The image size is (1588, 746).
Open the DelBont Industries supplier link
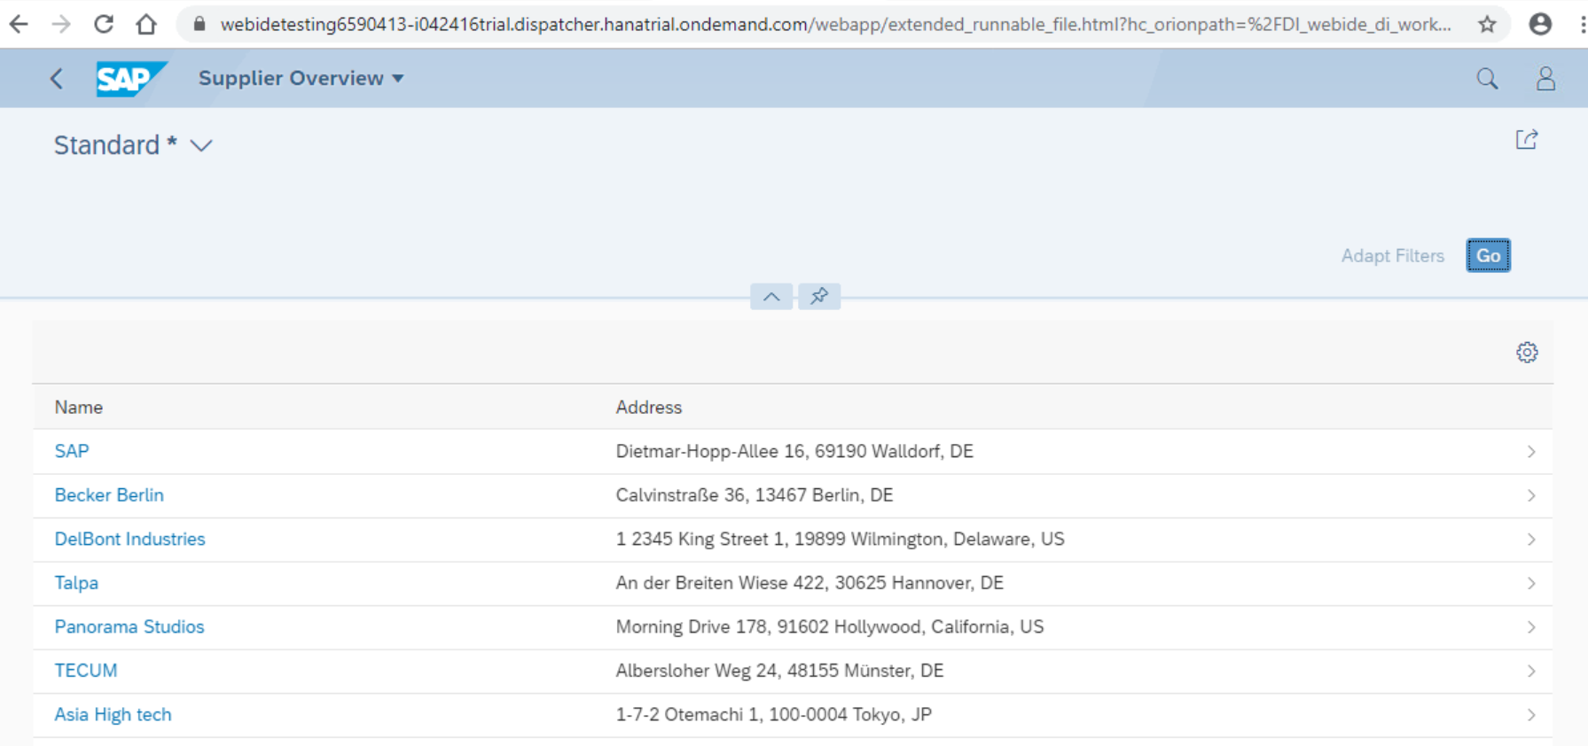click(129, 539)
